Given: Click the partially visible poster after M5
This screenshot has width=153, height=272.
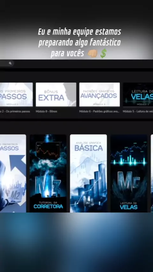Looking at the screenshot, I should click(152, 173).
